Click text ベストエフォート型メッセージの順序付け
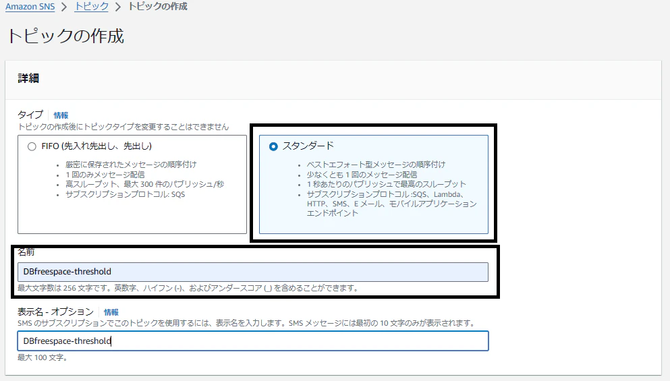Viewport: 670px width, 381px height. 376,165
